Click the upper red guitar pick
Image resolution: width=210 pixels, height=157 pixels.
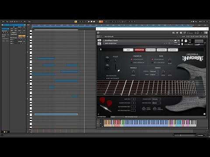tap(102, 100)
